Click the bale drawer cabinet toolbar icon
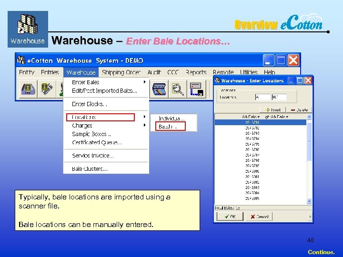This screenshot has width=343, height=257. click(x=28, y=89)
